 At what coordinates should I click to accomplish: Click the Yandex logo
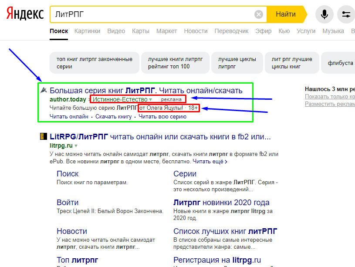25,14
